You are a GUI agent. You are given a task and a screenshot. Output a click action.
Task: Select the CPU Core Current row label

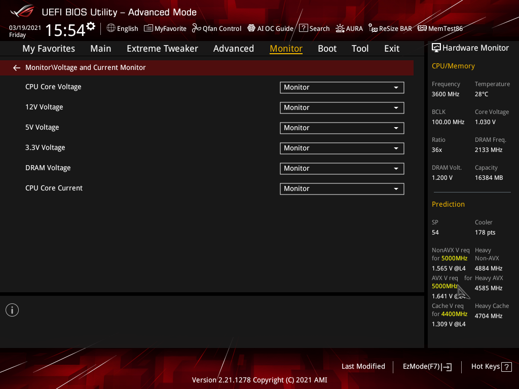point(54,188)
